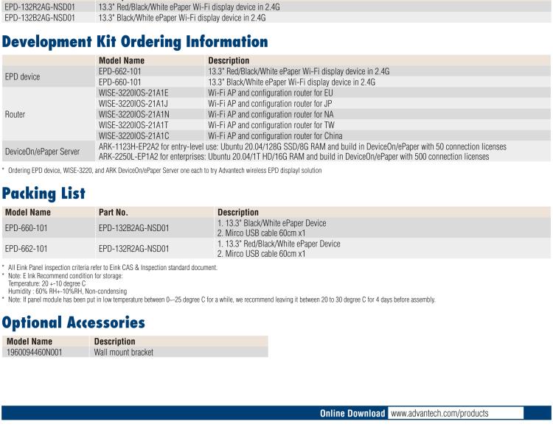Click the WISE-3220IOS-21A1T model cell
This screenshot has width=553, height=435.
point(133,125)
